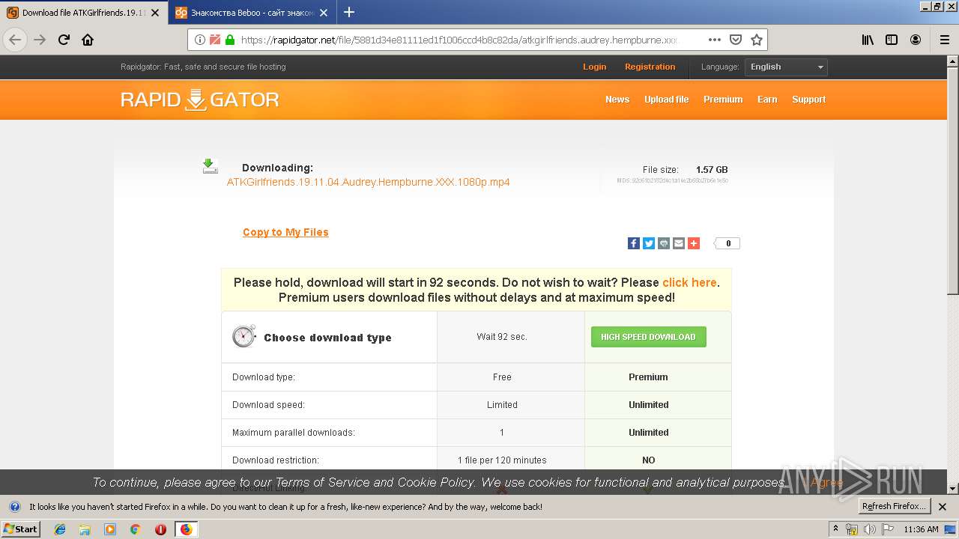Click the address bar URL field
This screenshot has height=539, width=959.
[459, 40]
